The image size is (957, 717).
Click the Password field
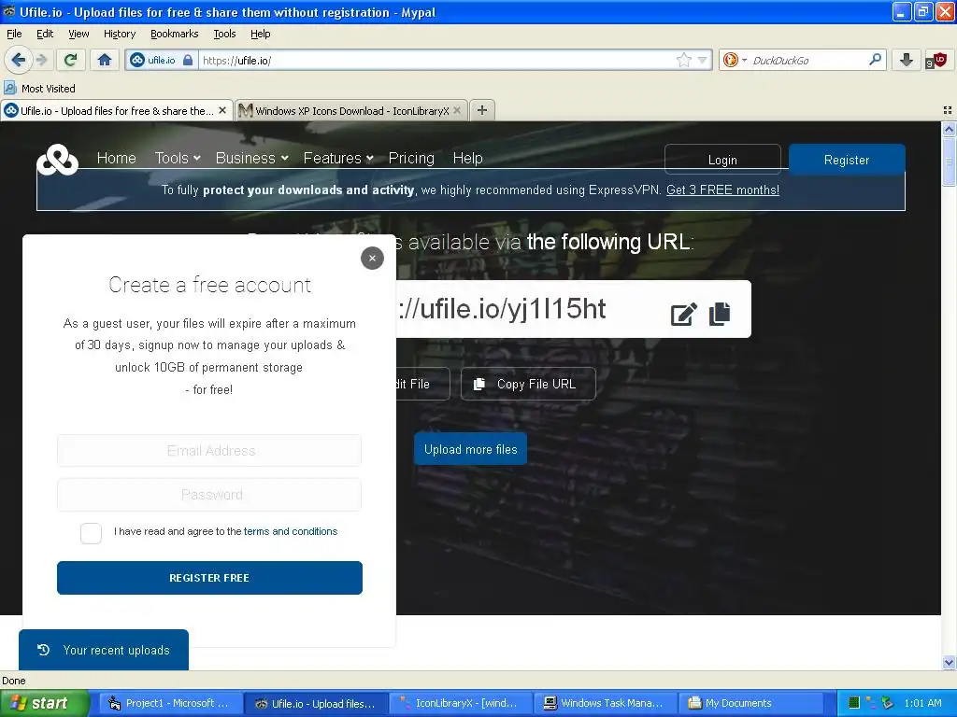[209, 495]
